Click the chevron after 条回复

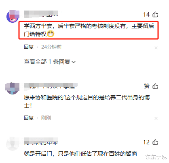(x=74, y=62)
